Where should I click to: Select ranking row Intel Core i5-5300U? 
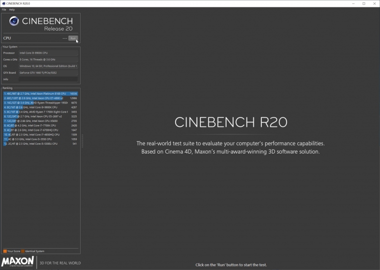pos(41,144)
